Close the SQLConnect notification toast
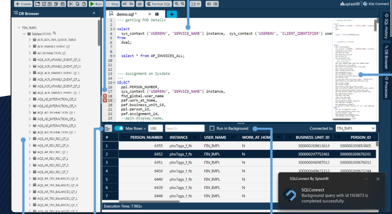 (x=378, y=179)
